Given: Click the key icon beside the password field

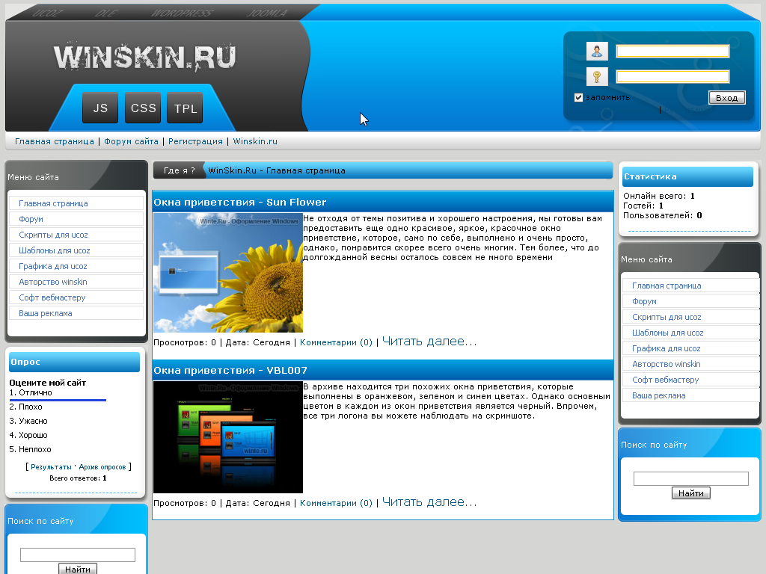Looking at the screenshot, I should tap(597, 75).
